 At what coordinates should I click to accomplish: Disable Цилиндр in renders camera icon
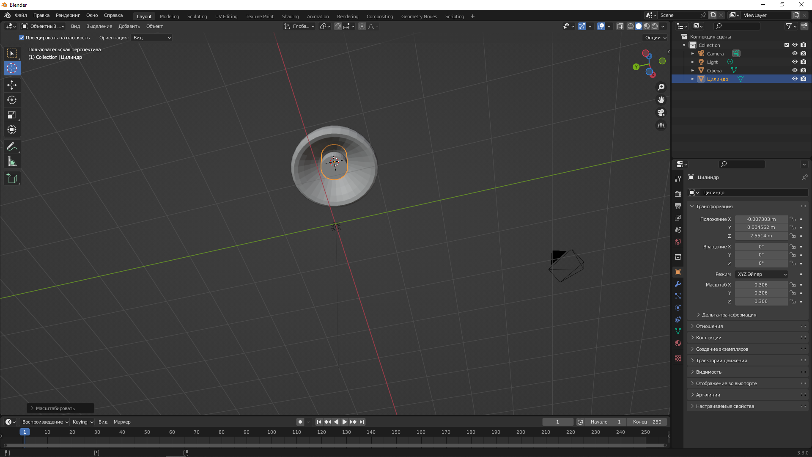click(x=803, y=79)
